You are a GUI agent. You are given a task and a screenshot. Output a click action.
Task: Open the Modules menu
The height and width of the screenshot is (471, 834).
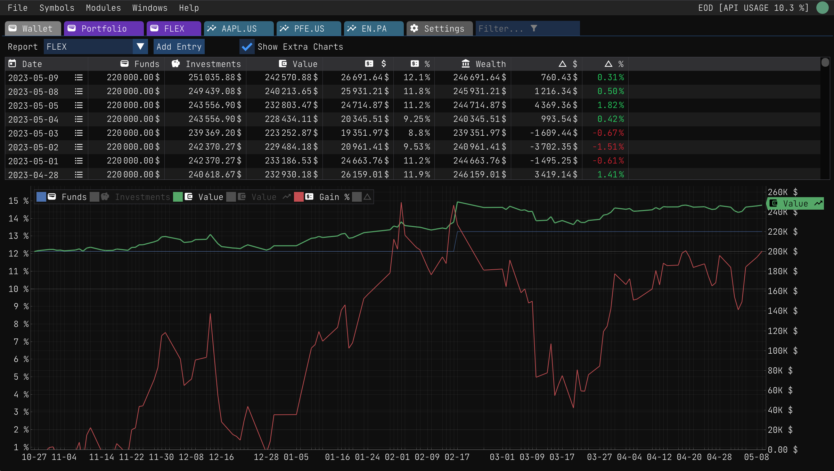(x=103, y=8)
